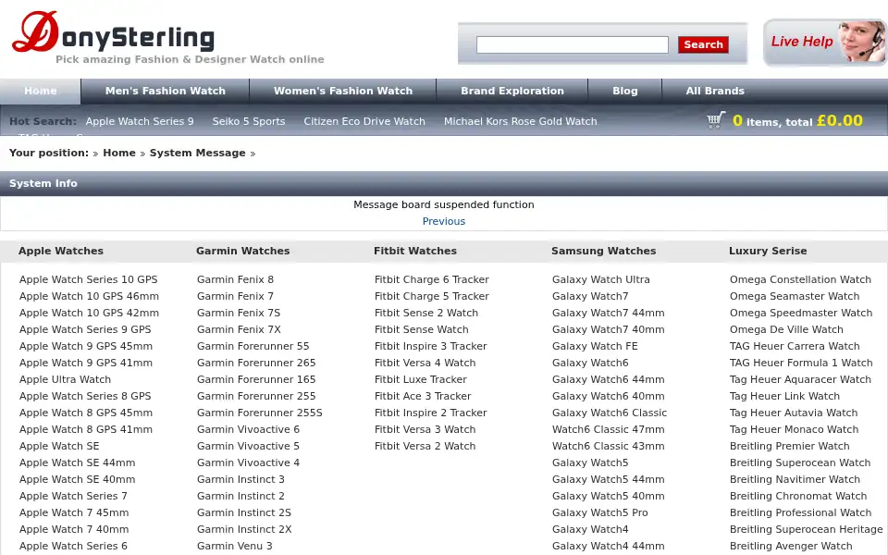This screenshot has height=555, width=888.
Task: Open Fitbit Ace 3 Tracker
Action: coord(423,396)
